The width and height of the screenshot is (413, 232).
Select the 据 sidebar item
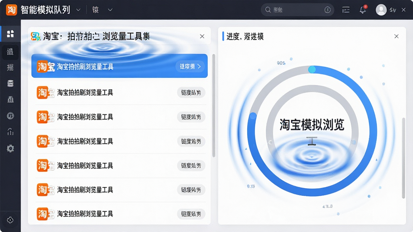pyautogui.click(x=10, y=67)
